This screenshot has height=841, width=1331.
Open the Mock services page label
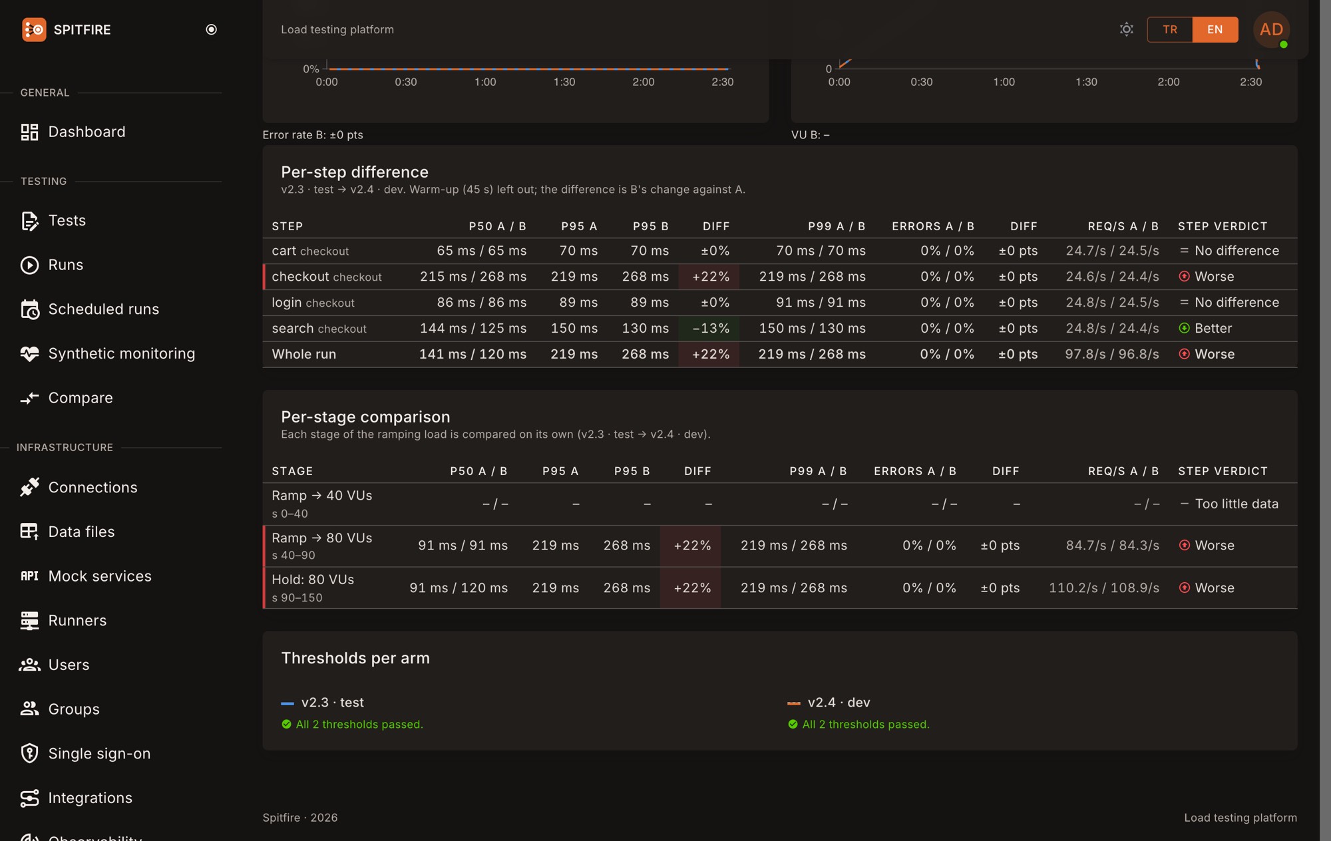(100, 576)
